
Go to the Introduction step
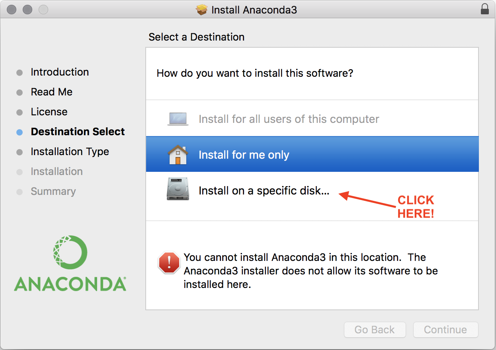(x=60, y=72)
